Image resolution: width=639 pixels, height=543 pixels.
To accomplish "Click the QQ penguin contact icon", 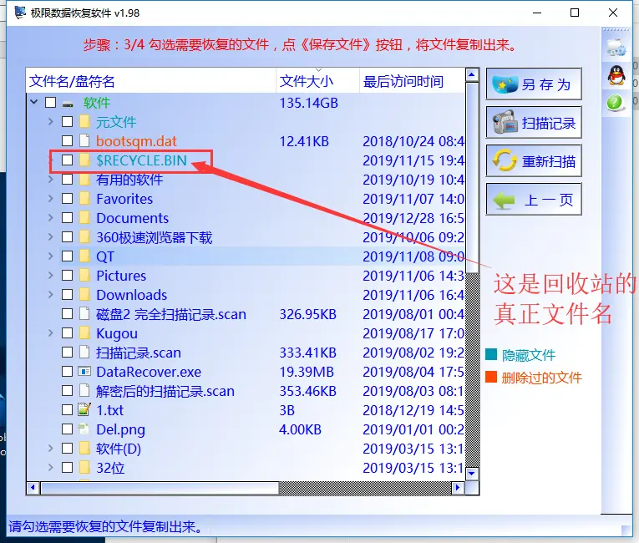I will pos(616,75).
